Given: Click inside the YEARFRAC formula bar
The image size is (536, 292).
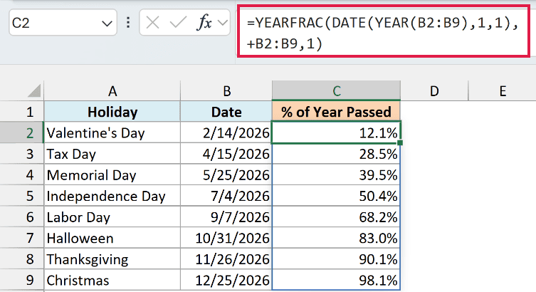Looking at the screenshot, I should coord(383,31).
